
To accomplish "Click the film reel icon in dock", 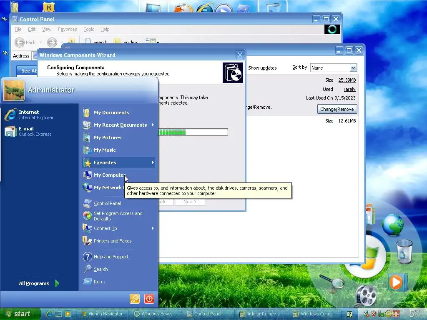I will 366,296.
